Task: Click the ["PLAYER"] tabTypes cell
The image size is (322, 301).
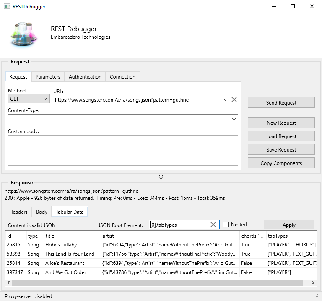Action: 291,272
